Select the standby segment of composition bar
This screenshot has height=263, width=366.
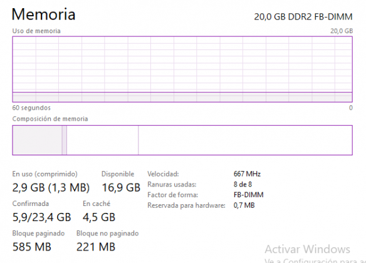coord(103,140)
